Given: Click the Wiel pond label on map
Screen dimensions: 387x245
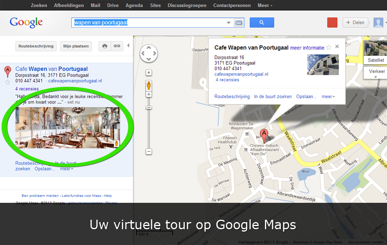Looking at the screenshot, I should point(305,171).
